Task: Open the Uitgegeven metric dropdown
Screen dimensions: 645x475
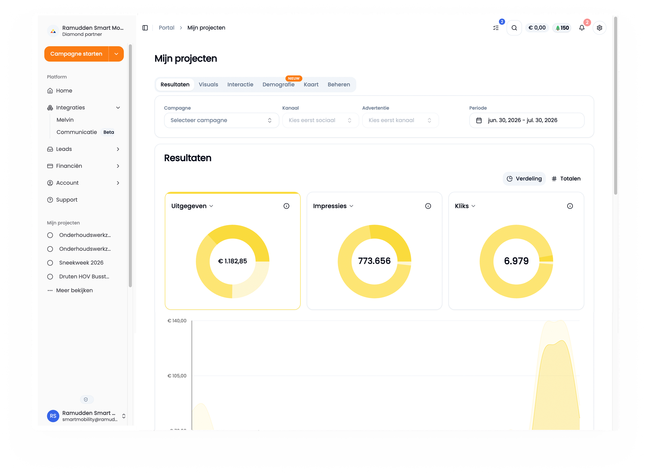Action: (x=192, y=206)
